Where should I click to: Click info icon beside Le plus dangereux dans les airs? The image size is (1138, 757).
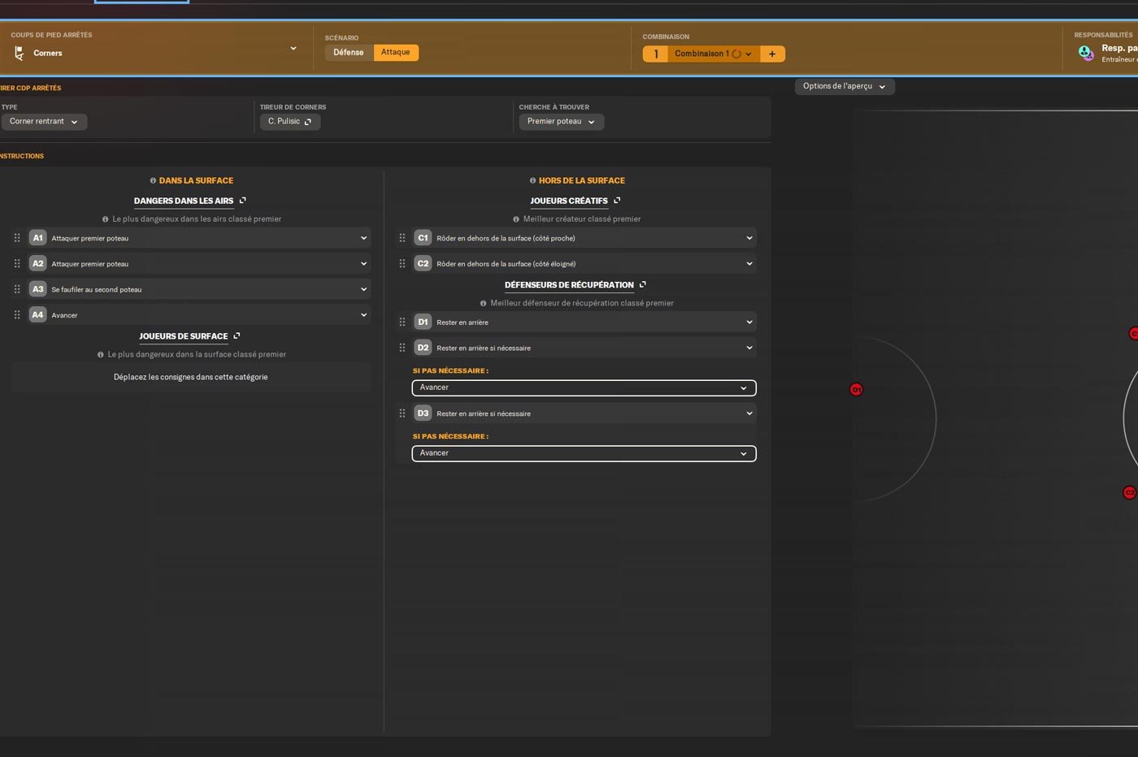[x=106, y=219]
